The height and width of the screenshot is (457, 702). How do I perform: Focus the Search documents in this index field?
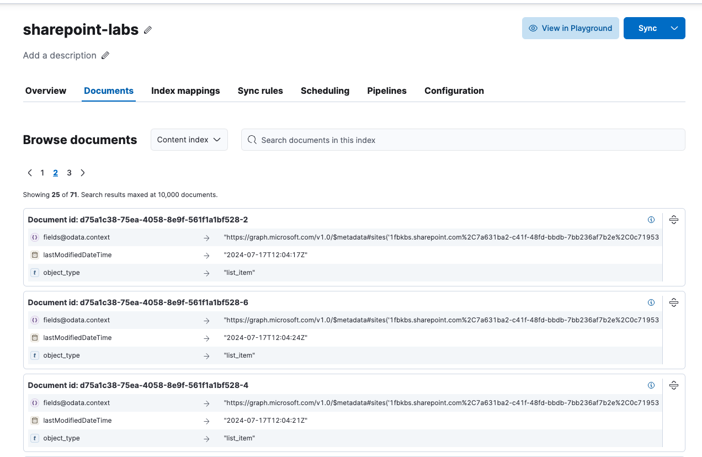463,140
